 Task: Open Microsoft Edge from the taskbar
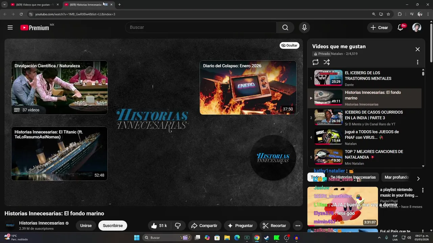[237, 238]
